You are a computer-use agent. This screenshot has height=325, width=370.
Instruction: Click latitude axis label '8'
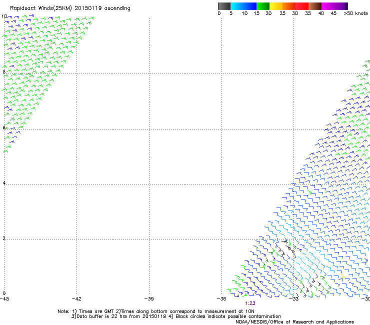tap(4, 72)
